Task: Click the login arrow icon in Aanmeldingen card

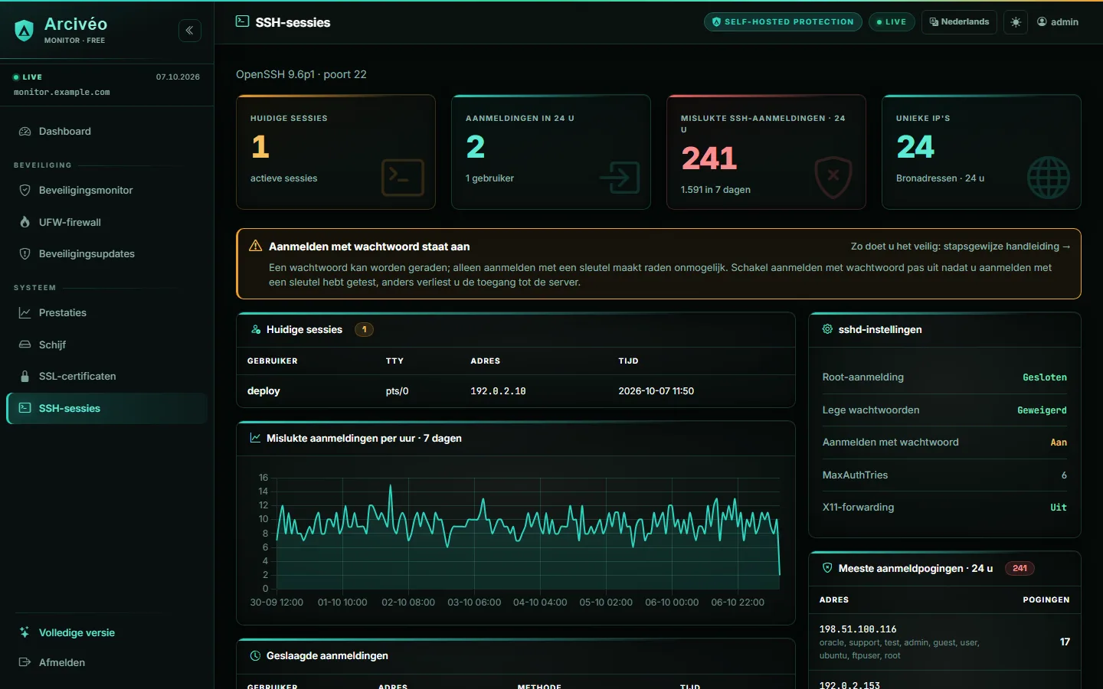Action: point(620,178)
